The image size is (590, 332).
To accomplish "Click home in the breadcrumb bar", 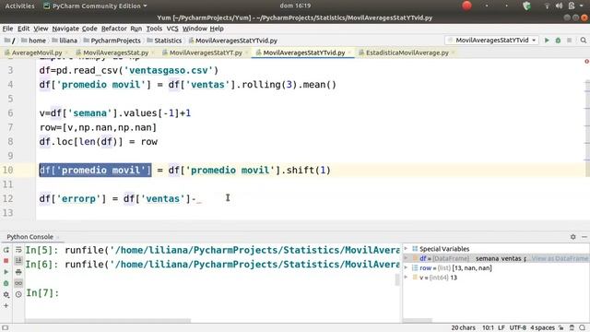I will tap(37, 41).
